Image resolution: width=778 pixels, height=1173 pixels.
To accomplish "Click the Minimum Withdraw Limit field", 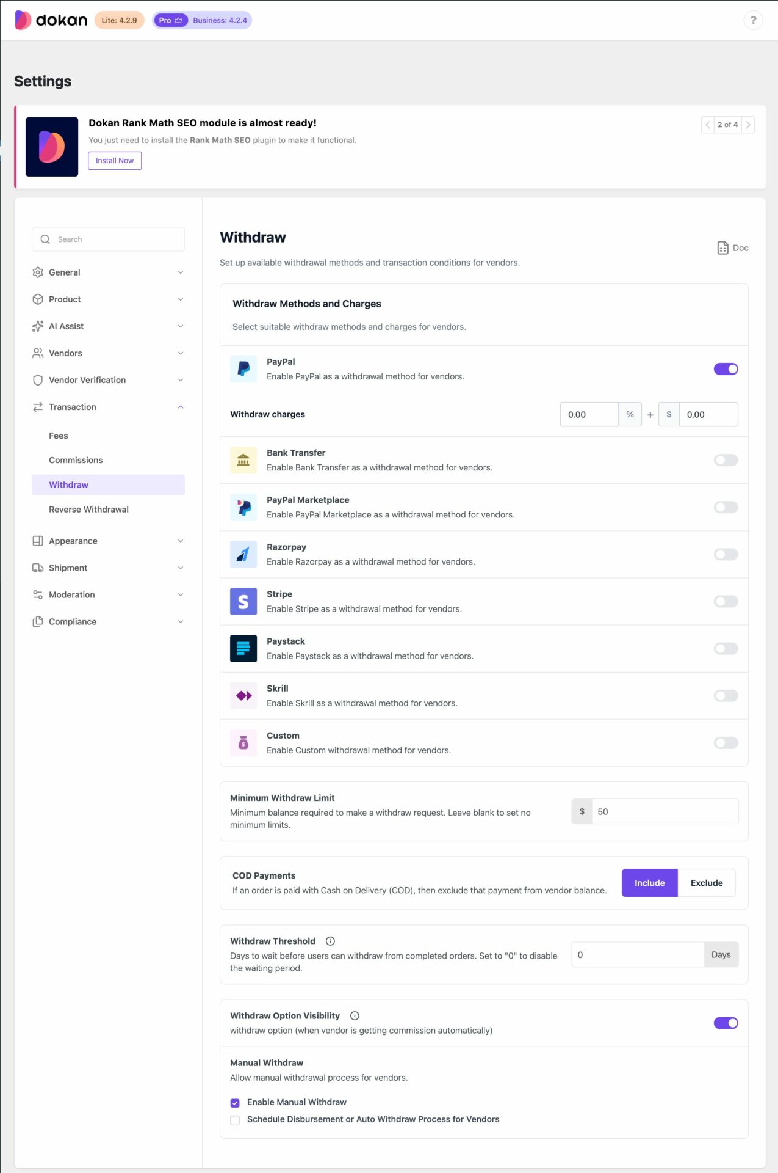I will coord(665,811).
